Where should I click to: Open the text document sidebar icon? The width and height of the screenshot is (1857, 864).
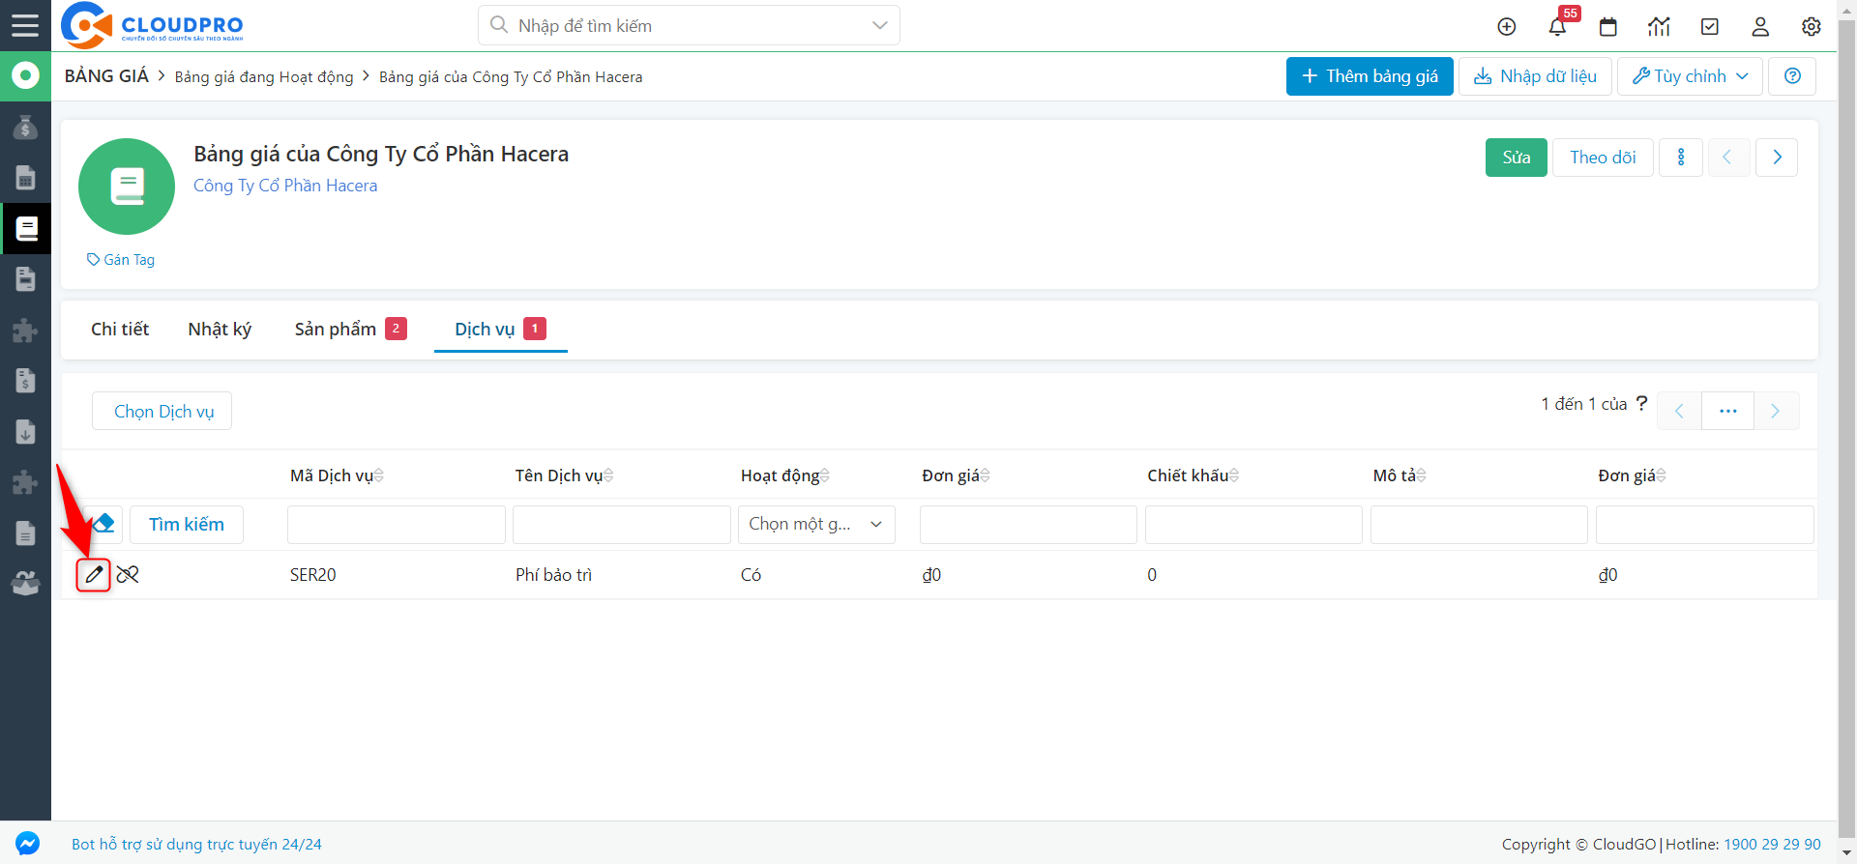pos(25,533)
